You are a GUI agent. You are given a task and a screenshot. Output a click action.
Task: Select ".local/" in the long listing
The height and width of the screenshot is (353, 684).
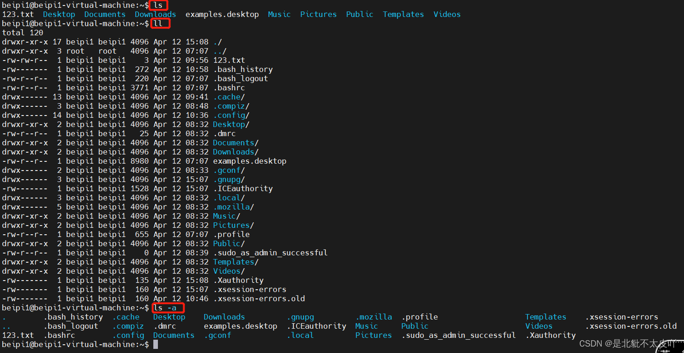point(229,198)
